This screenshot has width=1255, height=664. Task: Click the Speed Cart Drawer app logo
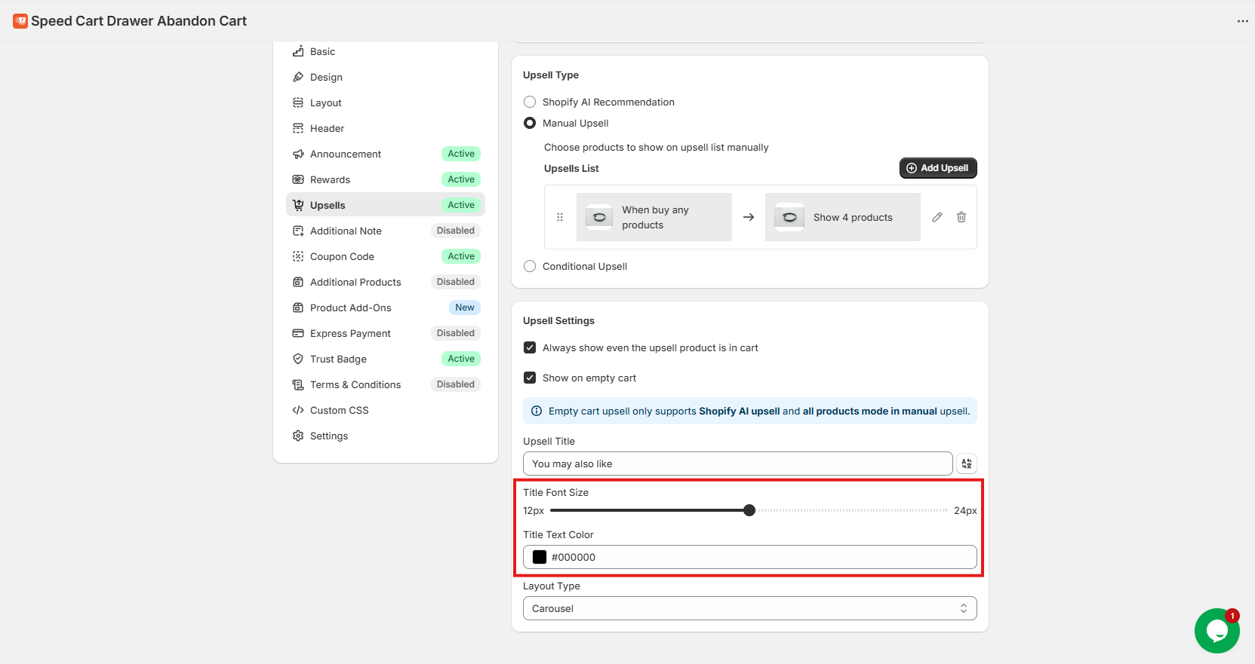pos(20,21)
